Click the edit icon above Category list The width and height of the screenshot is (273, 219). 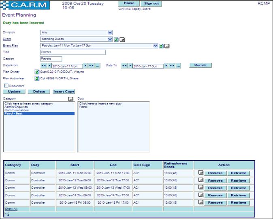(x=71, y=99)
